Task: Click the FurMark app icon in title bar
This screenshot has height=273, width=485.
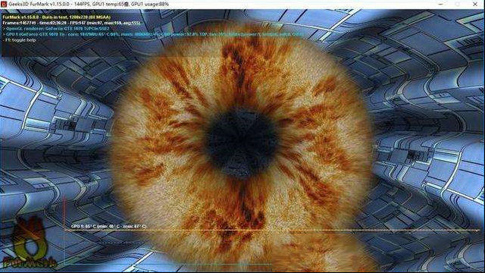Action: pyautogui.click(x=4, y=5)
